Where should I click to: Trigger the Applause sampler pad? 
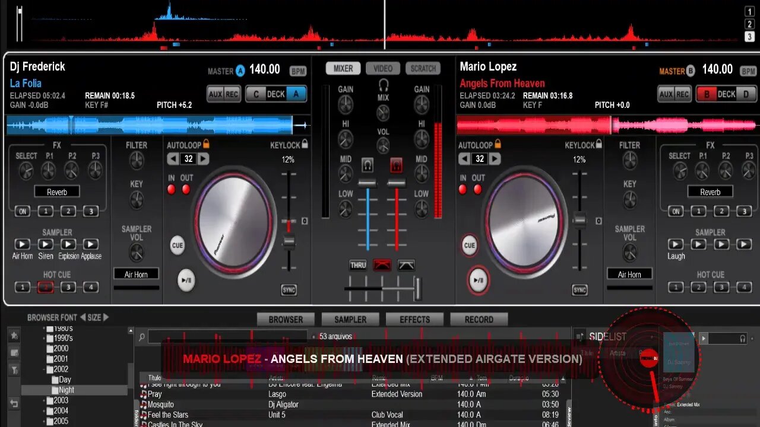90,244
